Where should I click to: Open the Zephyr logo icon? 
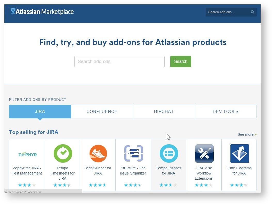coord(28,154)
